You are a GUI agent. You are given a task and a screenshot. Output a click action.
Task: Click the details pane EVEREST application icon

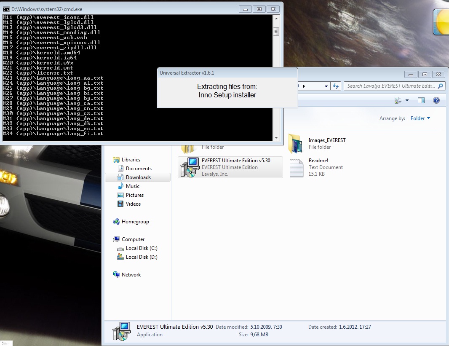click(122, 331)
